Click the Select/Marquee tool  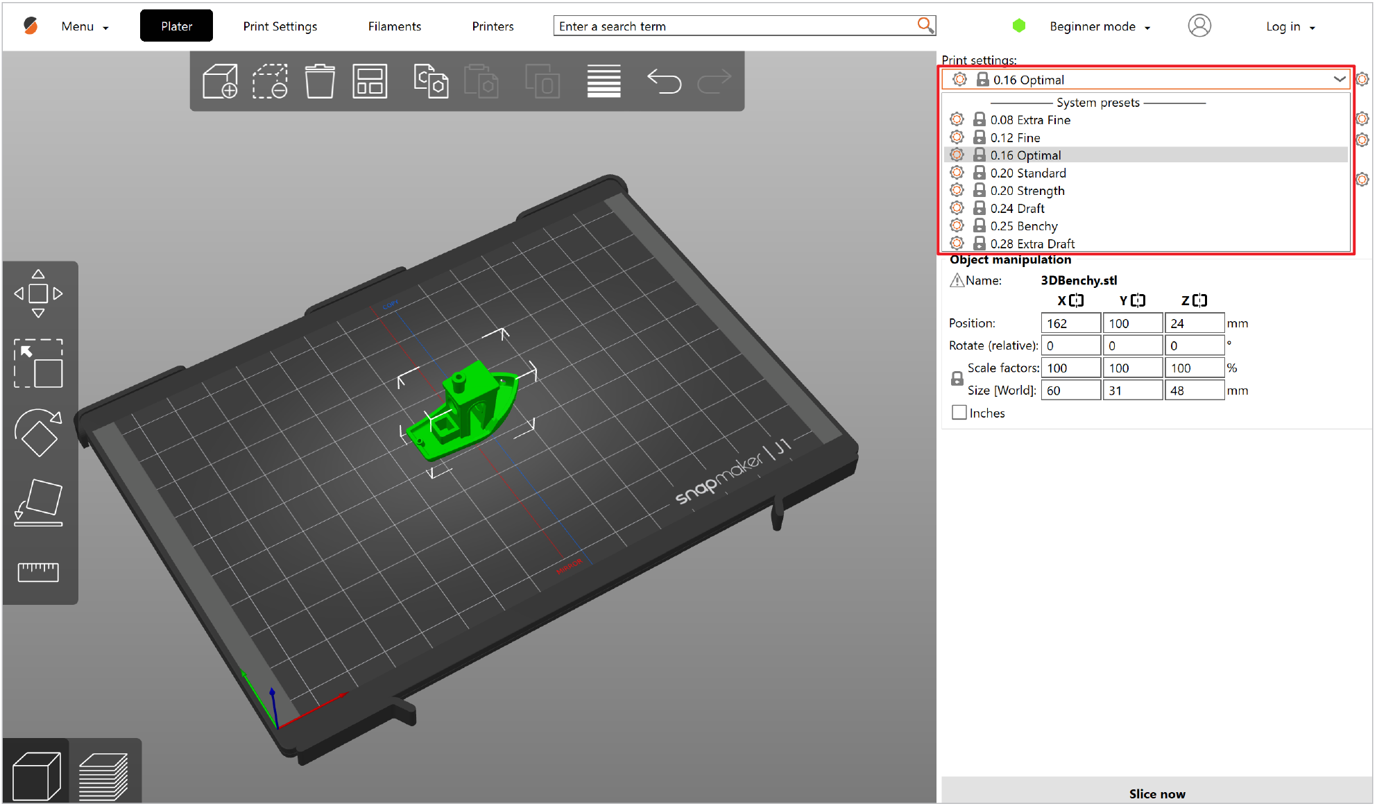pyautogui.click(x=40, y=365)
